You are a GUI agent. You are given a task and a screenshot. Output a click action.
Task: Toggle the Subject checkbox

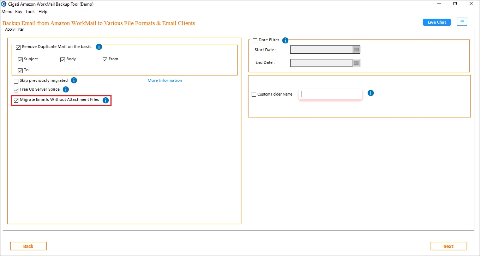coord(20,60)
